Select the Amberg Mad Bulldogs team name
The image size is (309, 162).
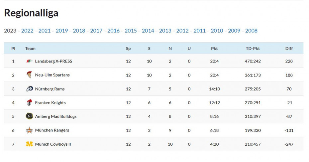55,116
